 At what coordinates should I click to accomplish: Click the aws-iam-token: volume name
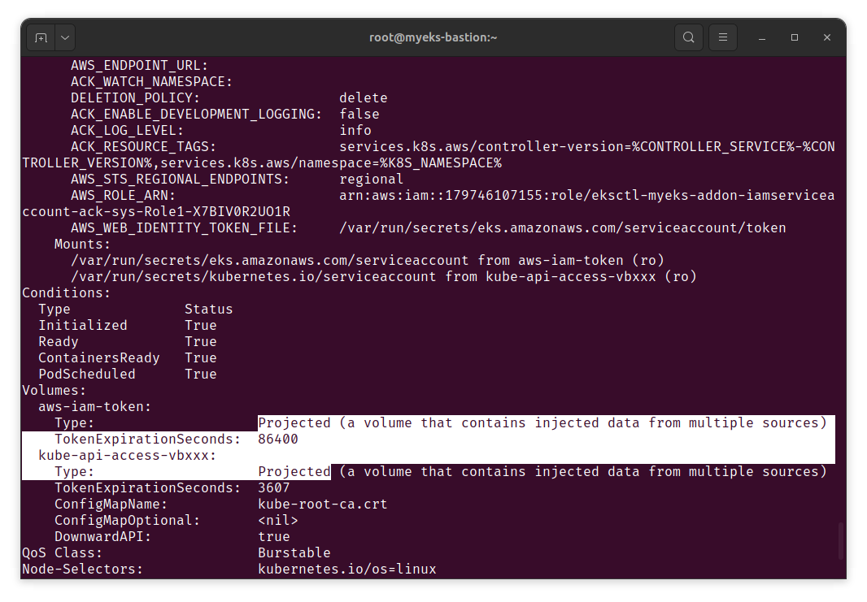point(94,407)
